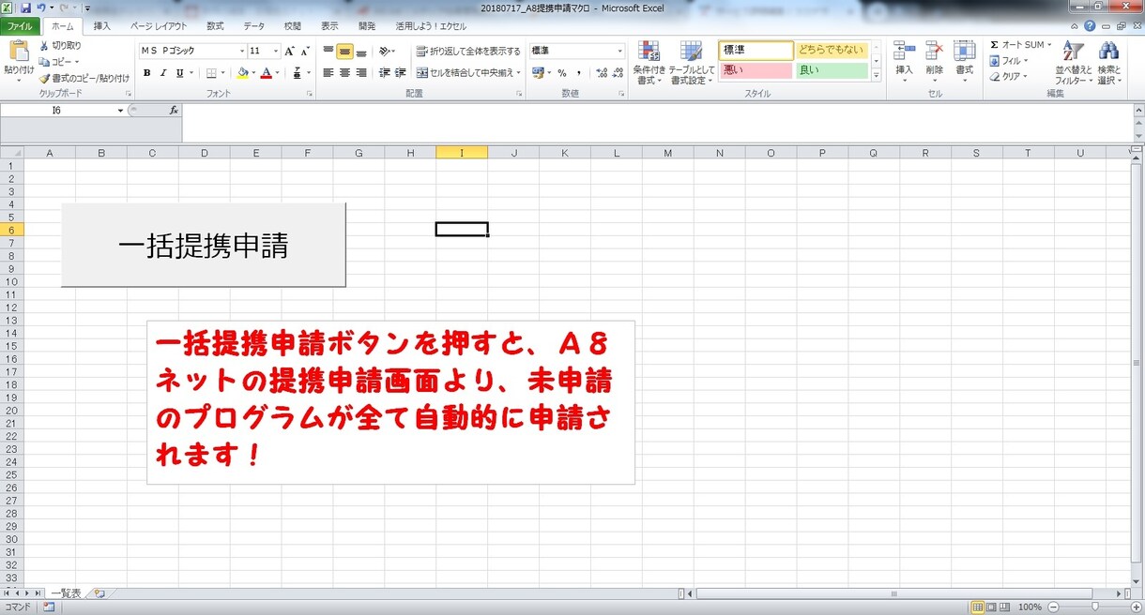Apply the Bad (悪い) cell style
The image size is (1145, 615).
pyautogui.click(x=756, y=70)
